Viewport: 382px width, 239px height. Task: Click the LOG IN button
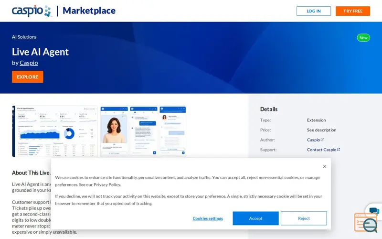(314, 11)
